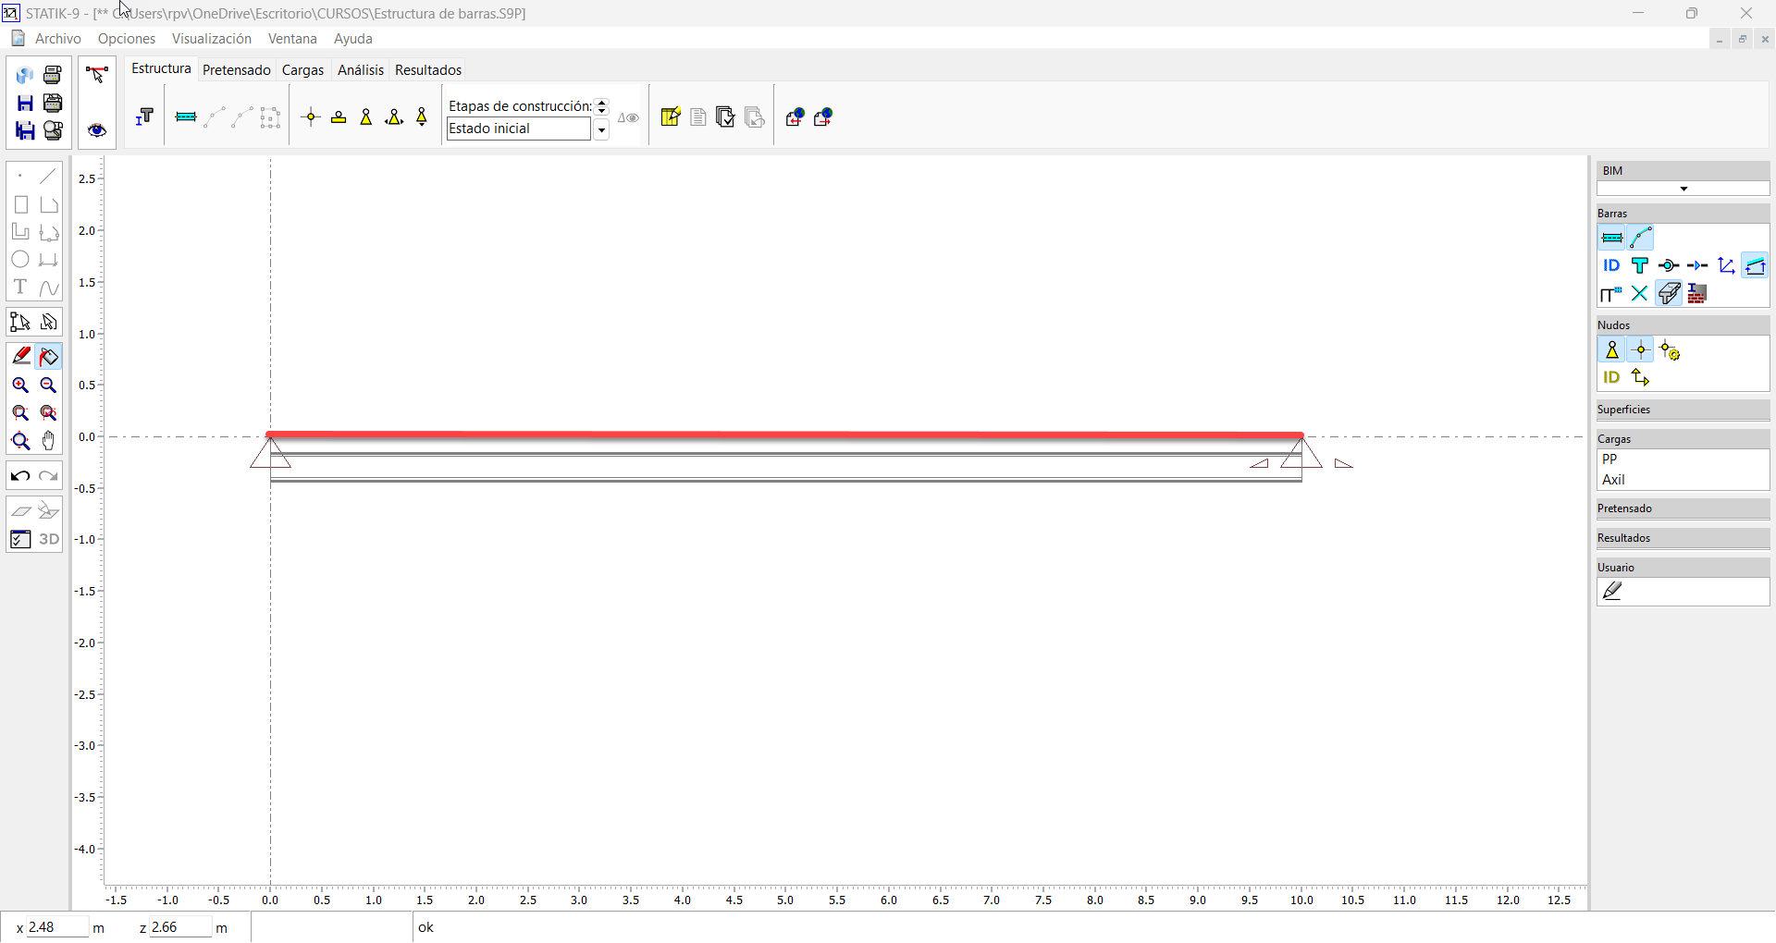
Task: Select the zoom in magnifier tool
Action: click(20, 386)
